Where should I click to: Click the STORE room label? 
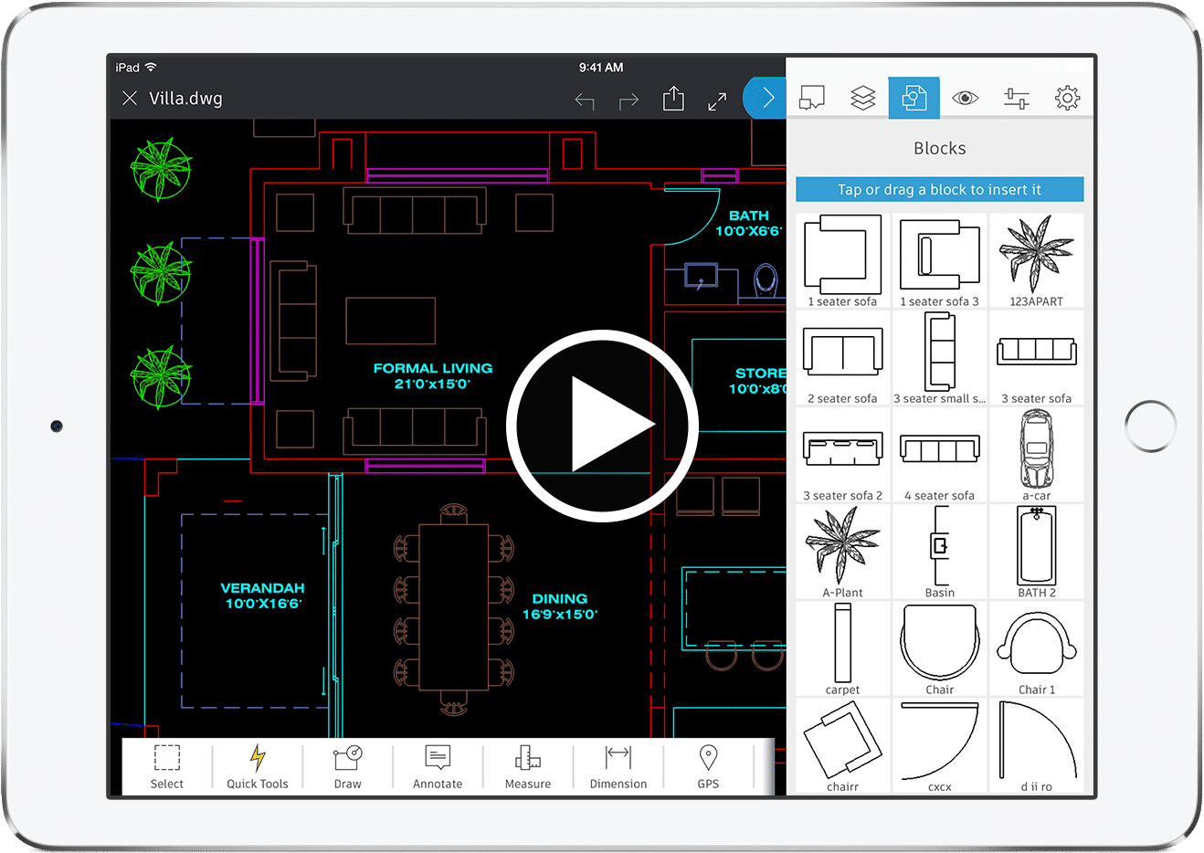point(757,381)
